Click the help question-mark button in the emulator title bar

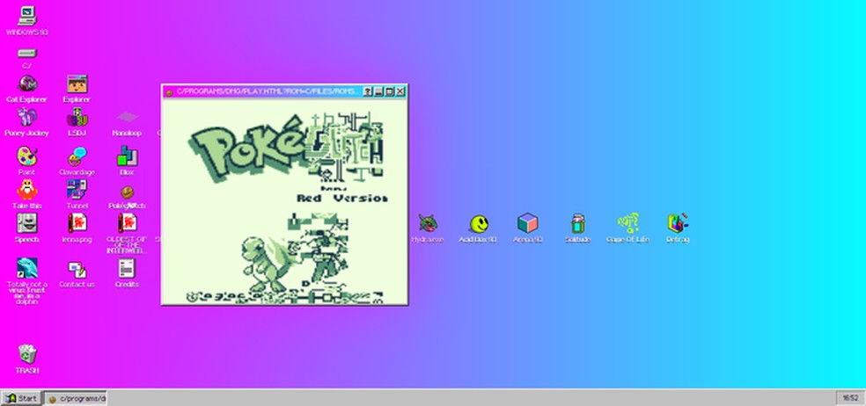[x=367, y=91]
